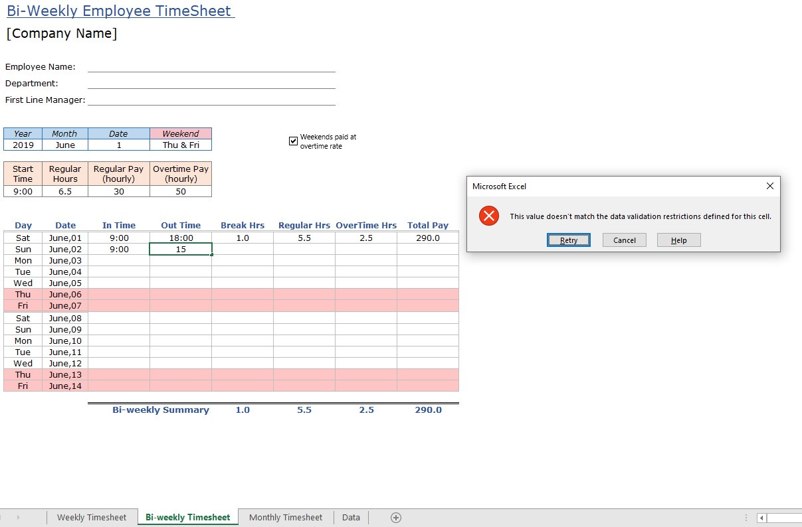Select the June,06 date cell

coord(65,294)
